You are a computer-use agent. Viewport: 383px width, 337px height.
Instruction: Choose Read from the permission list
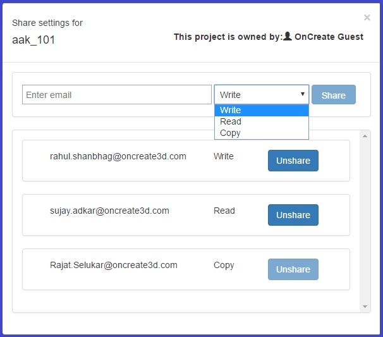[261, 121]
